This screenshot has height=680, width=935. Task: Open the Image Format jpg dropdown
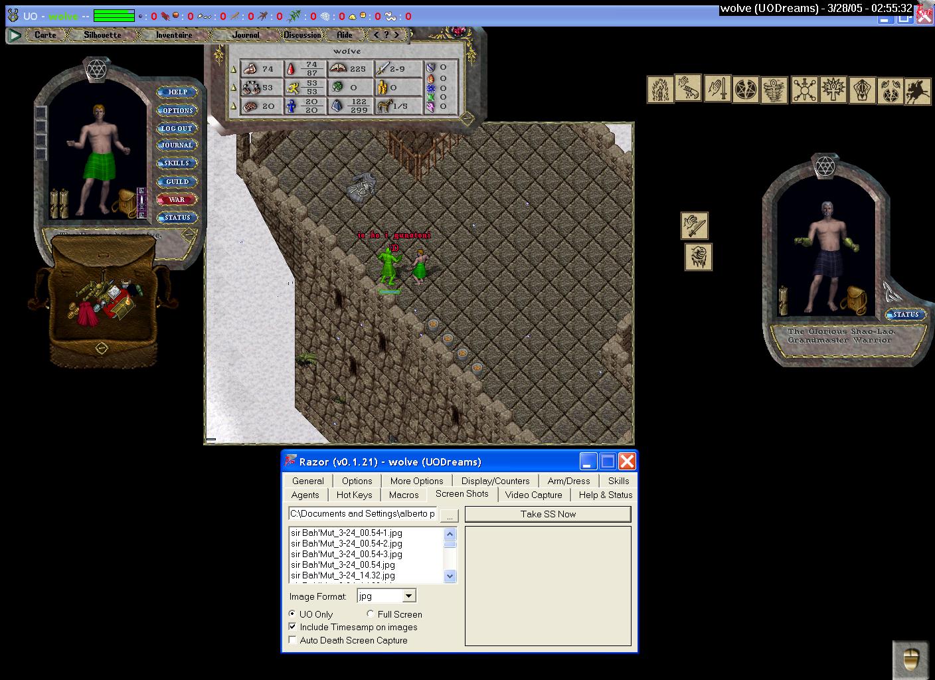click(409, 596)
